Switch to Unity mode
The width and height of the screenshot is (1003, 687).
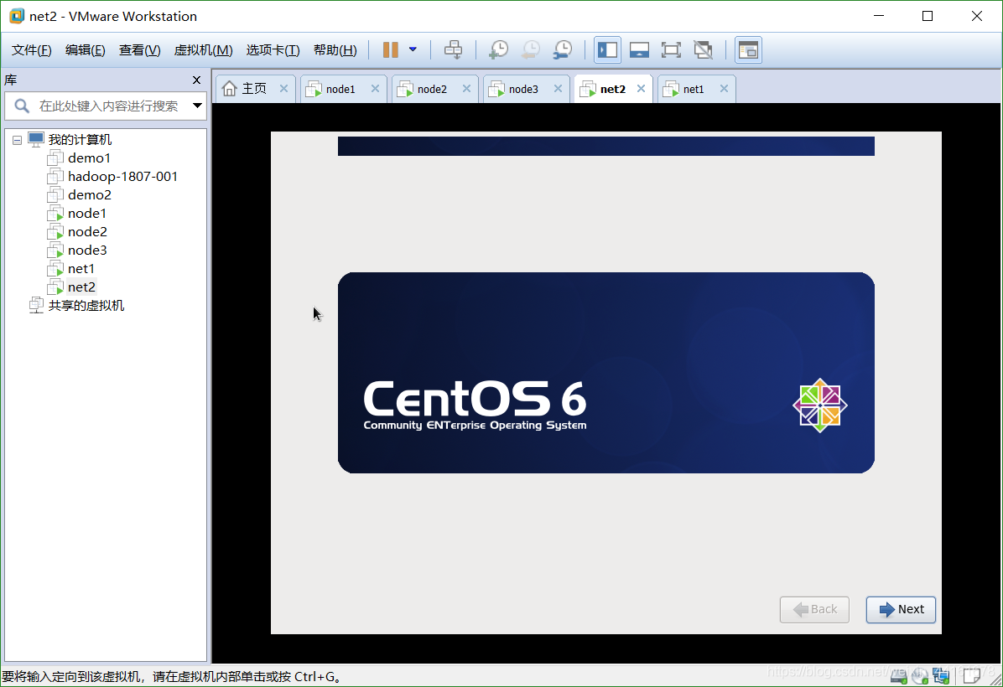click(703, 49)
